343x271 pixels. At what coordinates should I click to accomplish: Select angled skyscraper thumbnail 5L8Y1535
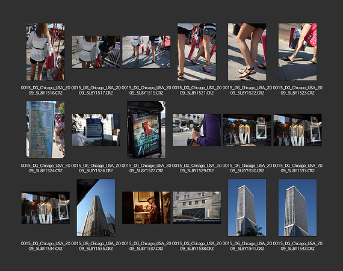[96, 208]
